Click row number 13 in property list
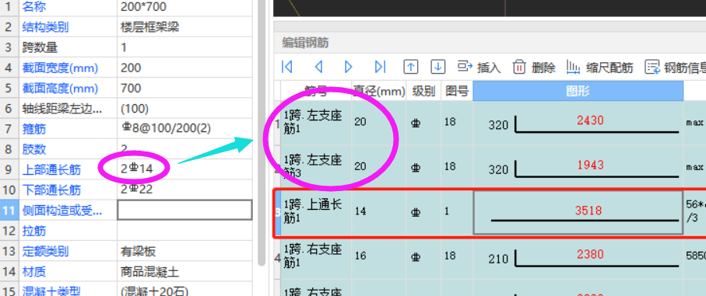Screen dimensions: 706x296 click(9, 251)
